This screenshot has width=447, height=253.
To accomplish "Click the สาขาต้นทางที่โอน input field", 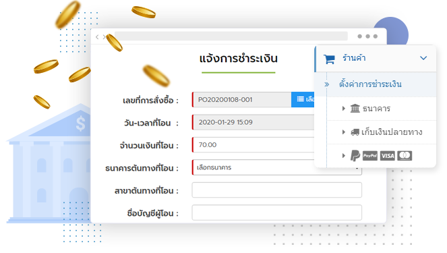I will [x=277, y=190].
